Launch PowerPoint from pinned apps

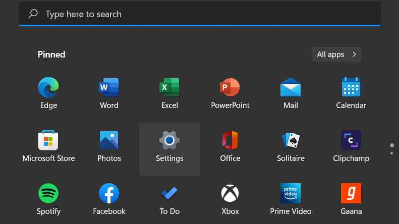[x=230, y=87]
